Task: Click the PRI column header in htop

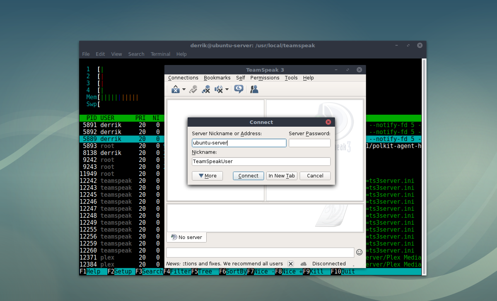Action: coord(140,118)
